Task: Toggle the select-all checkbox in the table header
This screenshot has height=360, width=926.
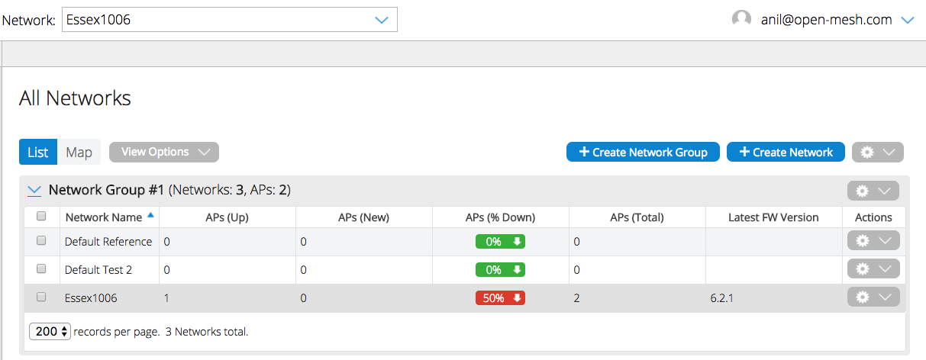Action: tap(41, 217)
